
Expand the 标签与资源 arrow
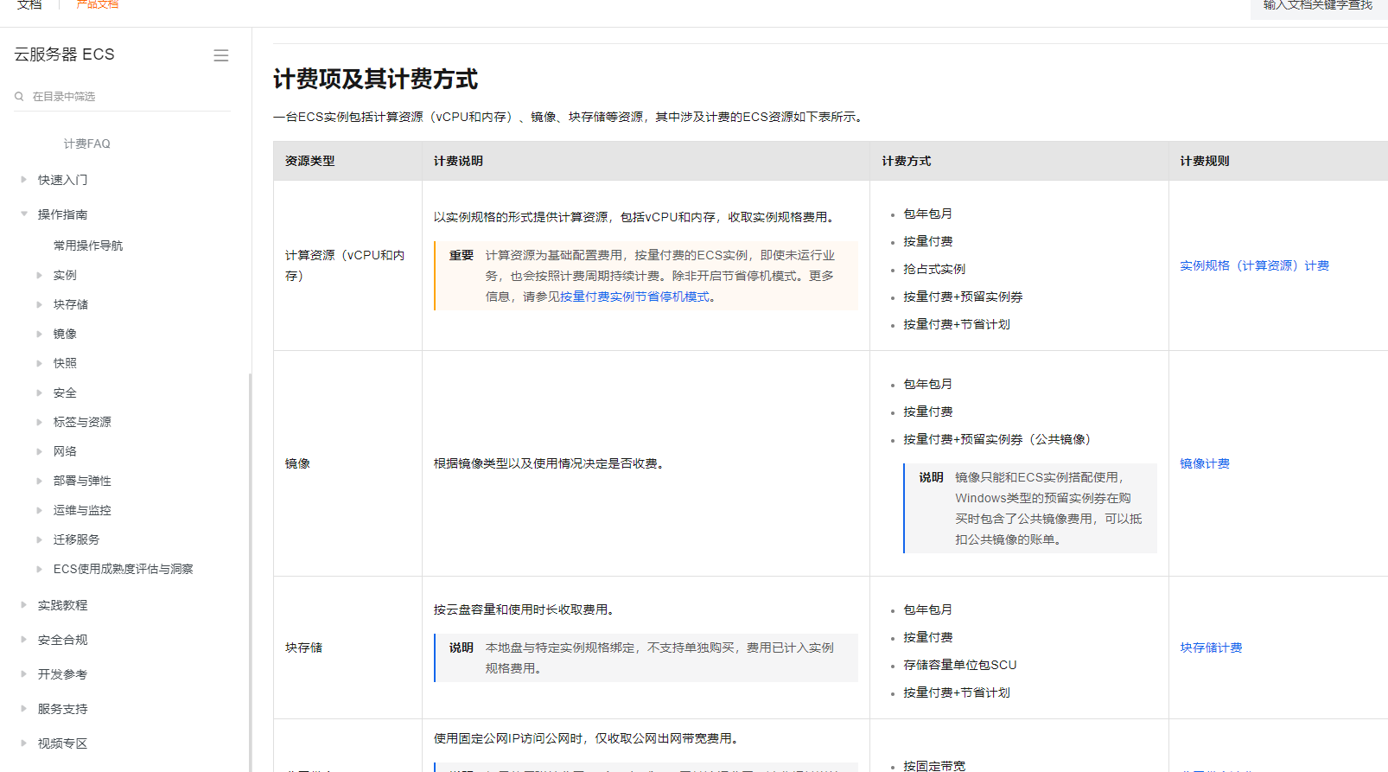[x=39, y=422]
